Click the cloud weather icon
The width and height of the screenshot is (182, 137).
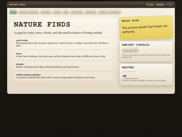pos(124,76)
